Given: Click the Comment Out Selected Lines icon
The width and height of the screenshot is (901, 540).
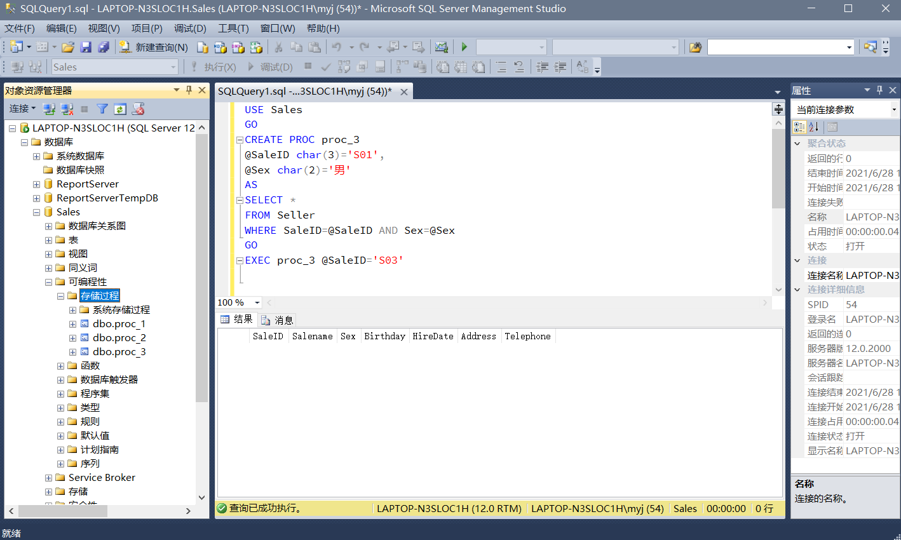Looking at the screenshot, I should pos(501,67).
